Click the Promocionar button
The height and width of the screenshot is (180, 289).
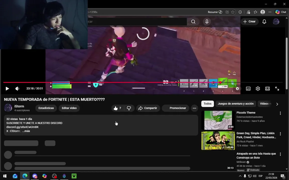[176, 108]
